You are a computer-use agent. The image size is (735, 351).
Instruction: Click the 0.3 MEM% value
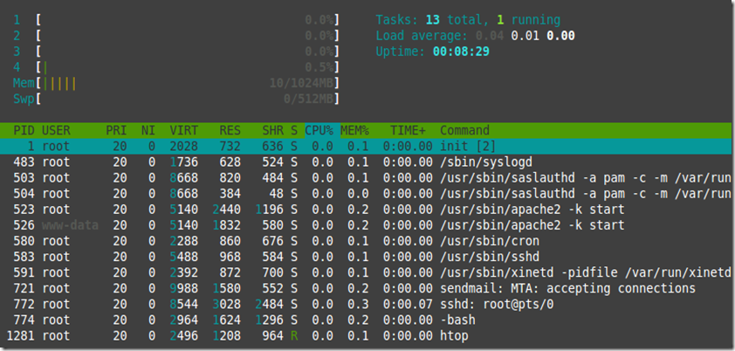[358, 305]
